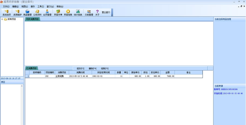Open toolbar overflow arrow
This screenshot has width=246, height=125.
pos(112,15)
